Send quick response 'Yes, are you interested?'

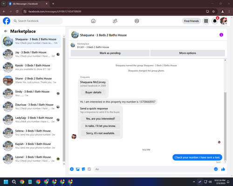tap(100, 119)
